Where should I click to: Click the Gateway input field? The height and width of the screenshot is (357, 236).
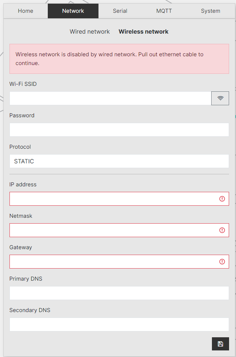click(x=109, y=262)
